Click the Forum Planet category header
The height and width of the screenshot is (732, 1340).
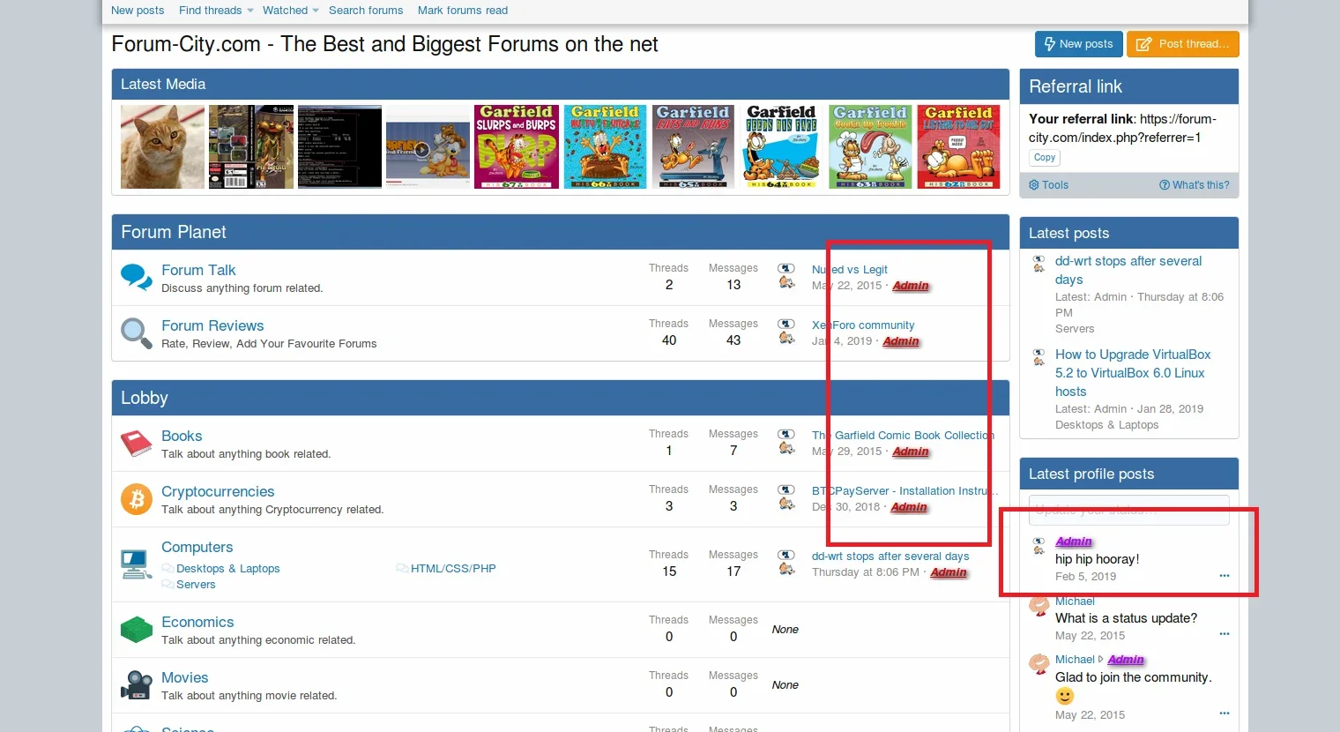point(174,232)
